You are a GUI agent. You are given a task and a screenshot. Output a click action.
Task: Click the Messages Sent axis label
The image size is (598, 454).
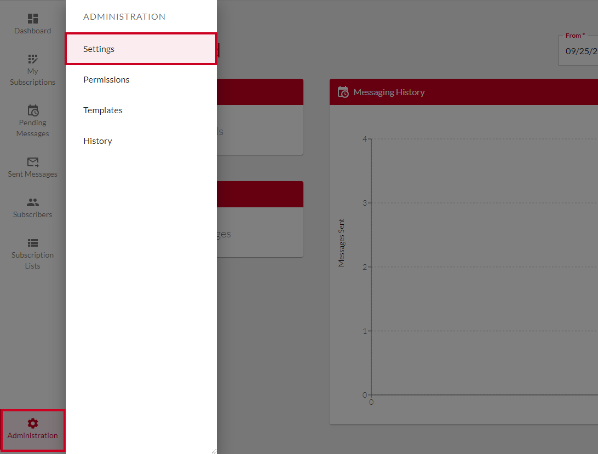[341, 243]
